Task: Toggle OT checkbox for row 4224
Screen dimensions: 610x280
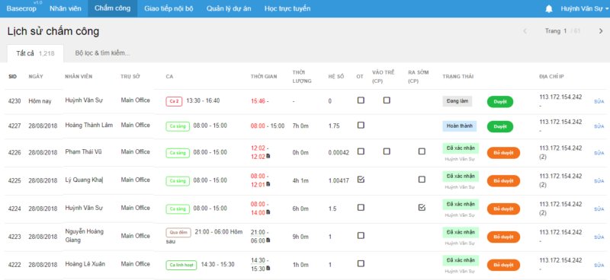Action: (361, 208)
